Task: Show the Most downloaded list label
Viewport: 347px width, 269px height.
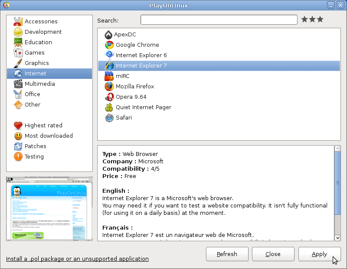Action: (x=49, y=136)
